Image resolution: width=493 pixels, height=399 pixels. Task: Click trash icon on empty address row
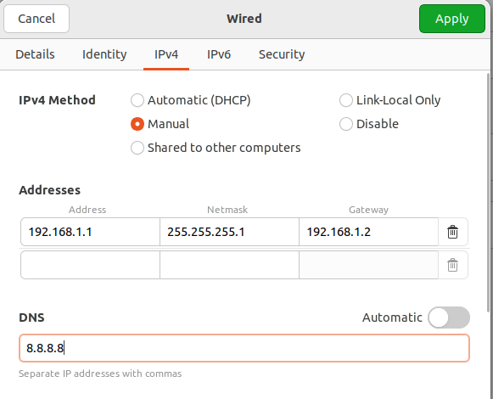coord(452,265)
